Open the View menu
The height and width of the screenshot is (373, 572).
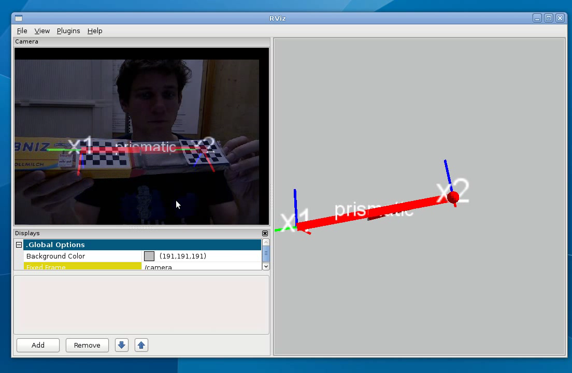(x=42, y=31)
